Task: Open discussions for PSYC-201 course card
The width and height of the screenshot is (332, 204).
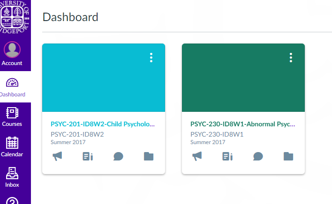Action: (118, 156)
